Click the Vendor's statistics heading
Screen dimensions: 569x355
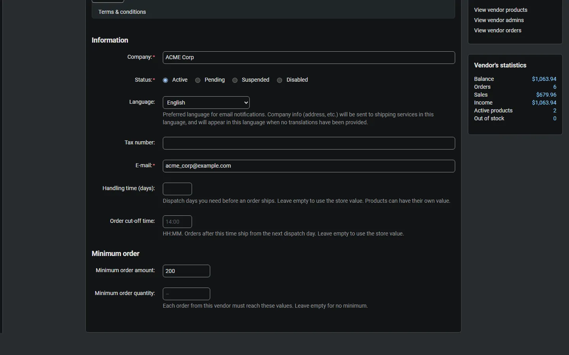click(x=500, y=65)
